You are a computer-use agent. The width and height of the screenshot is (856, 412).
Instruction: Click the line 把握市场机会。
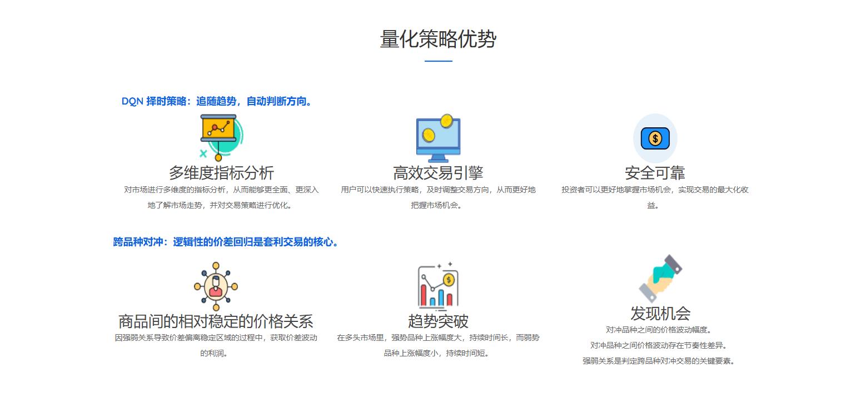click(x=438, y=205)
